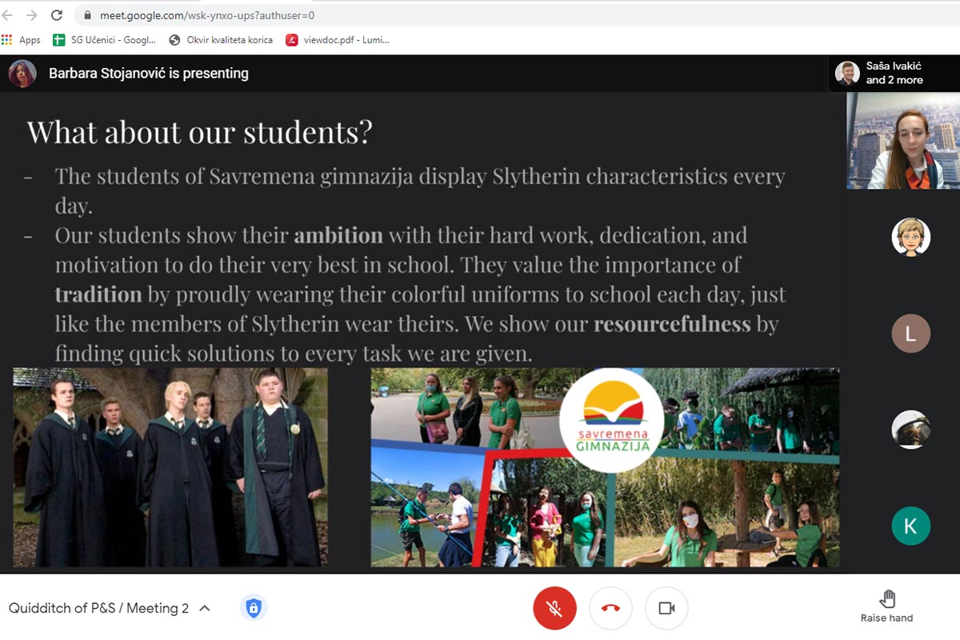Click Barbara Stojanović presenter avatar

[x=22, y=74]
